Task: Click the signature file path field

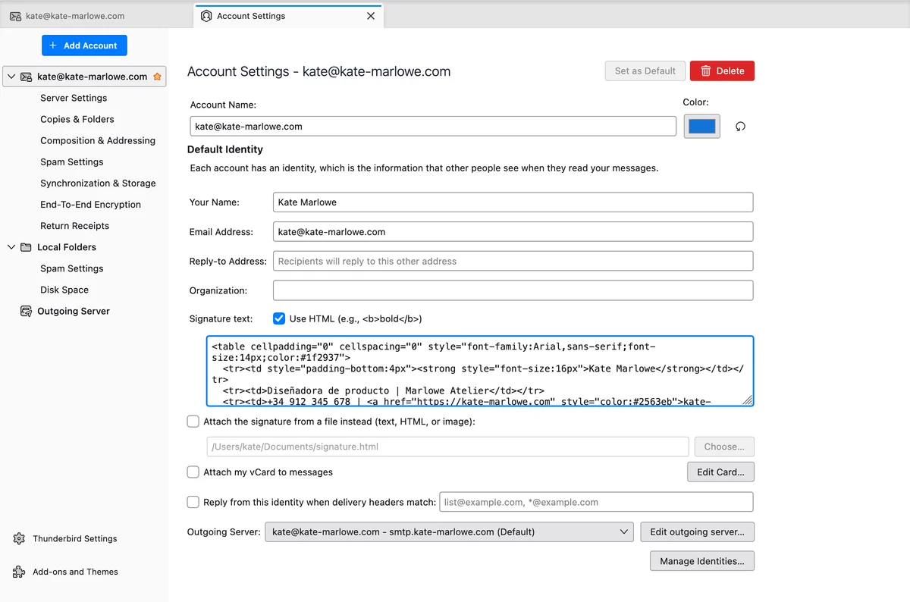Action: tap(447, 447)
